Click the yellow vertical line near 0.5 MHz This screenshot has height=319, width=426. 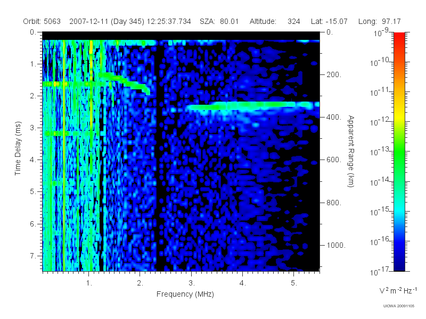pyautogui.click(x=64, y=155)
